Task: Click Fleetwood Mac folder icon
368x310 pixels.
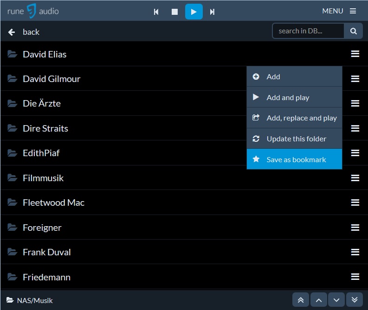Action: pyautogui.click(x=12, y=202)
